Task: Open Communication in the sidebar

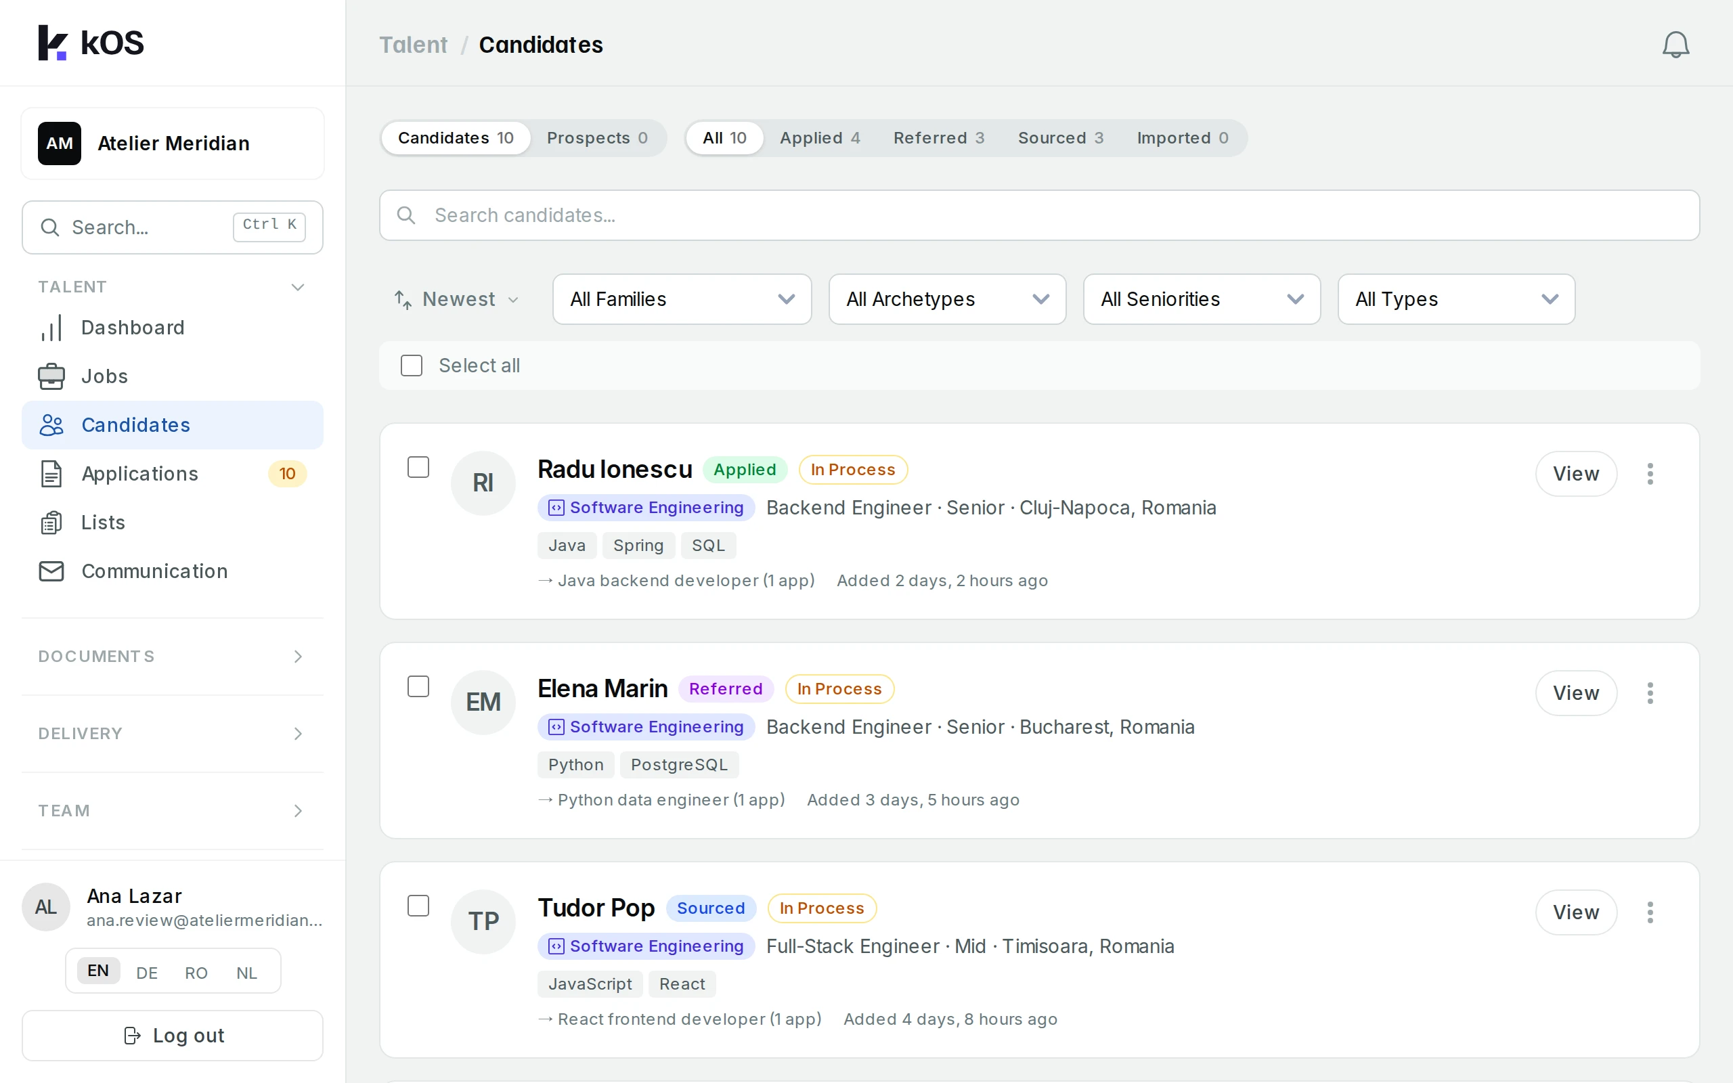Action: click(x=173, y=571)
